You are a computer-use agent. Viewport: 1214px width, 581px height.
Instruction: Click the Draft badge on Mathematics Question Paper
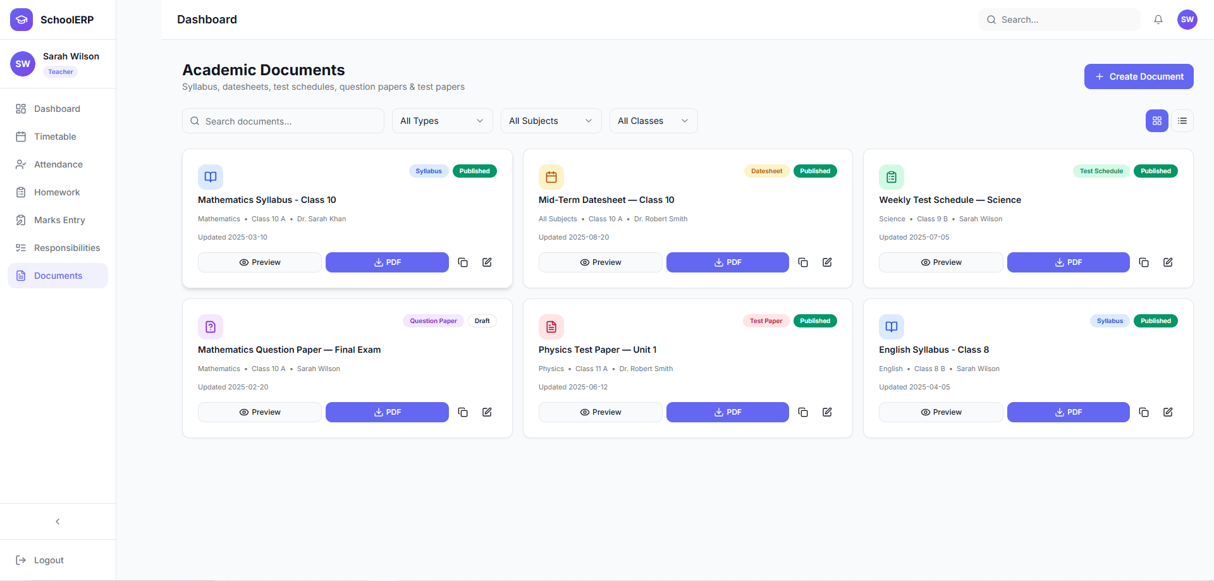482,321
